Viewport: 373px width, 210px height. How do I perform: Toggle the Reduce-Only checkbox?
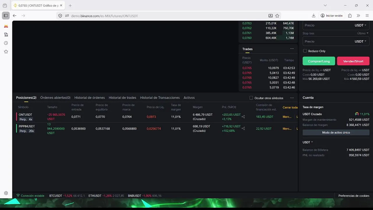click(x=305, y=51)
